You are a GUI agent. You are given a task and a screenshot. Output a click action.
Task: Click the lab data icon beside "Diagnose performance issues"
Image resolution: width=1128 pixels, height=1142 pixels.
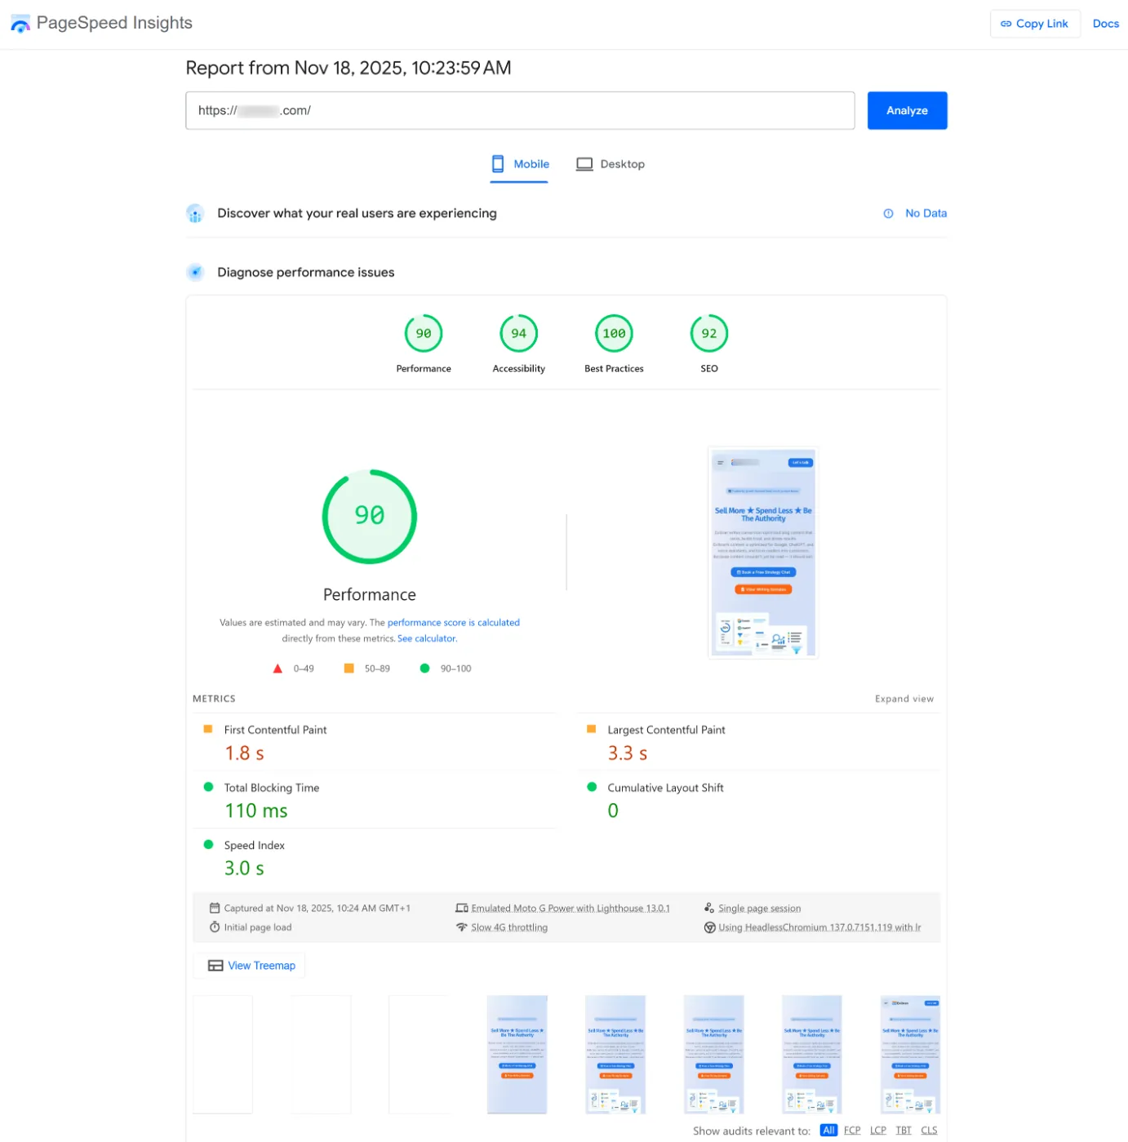[x=195, y=272]
